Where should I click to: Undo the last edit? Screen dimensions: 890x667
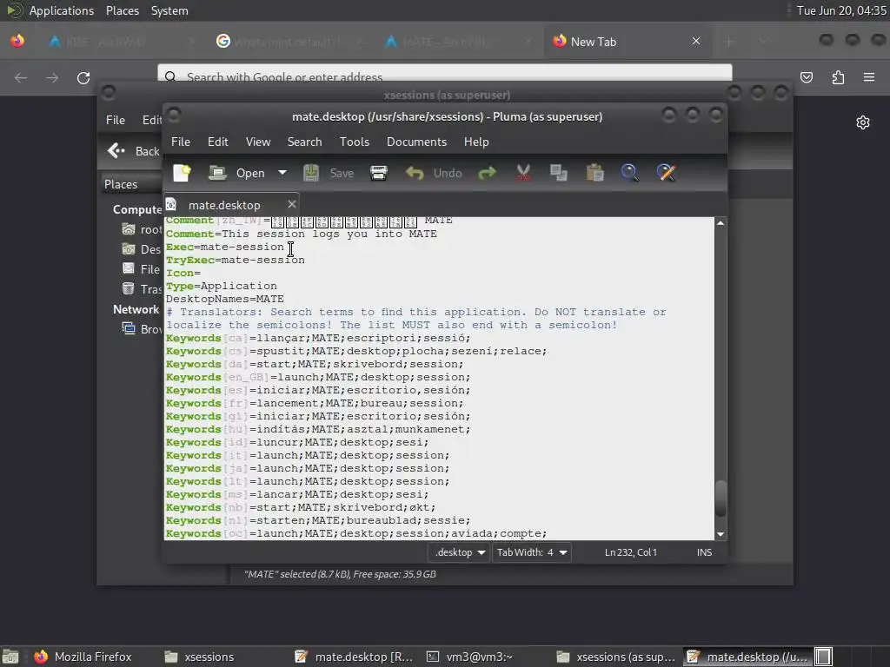point(434,173)
